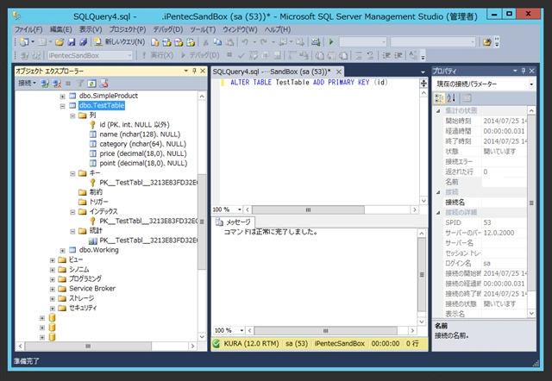Click the Comment Out Selected Lines icon
This screenshot has height=381, width=552.
point(359,55)
